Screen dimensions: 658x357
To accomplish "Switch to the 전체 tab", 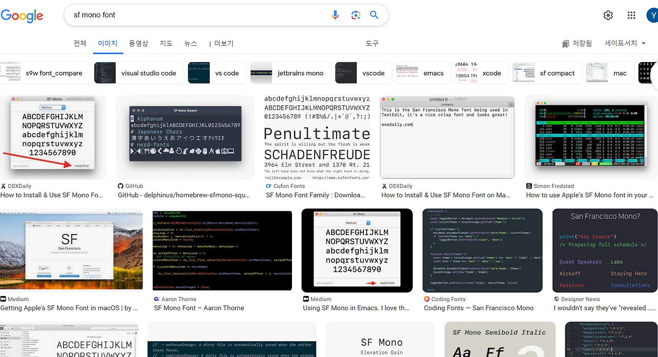I will click(80, 43).
